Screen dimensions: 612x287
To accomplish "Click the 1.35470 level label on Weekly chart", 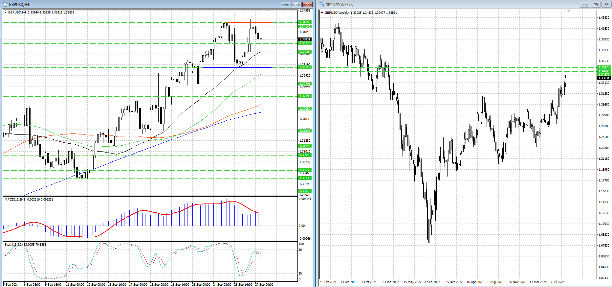I will (604, 67).
